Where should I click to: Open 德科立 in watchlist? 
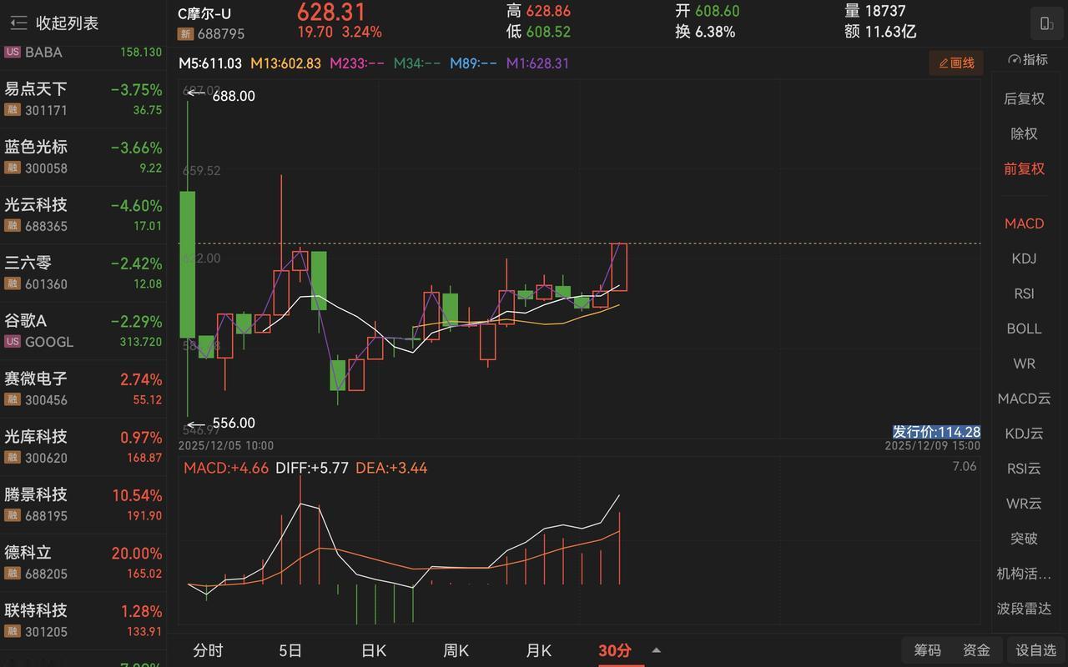point(83,563)
